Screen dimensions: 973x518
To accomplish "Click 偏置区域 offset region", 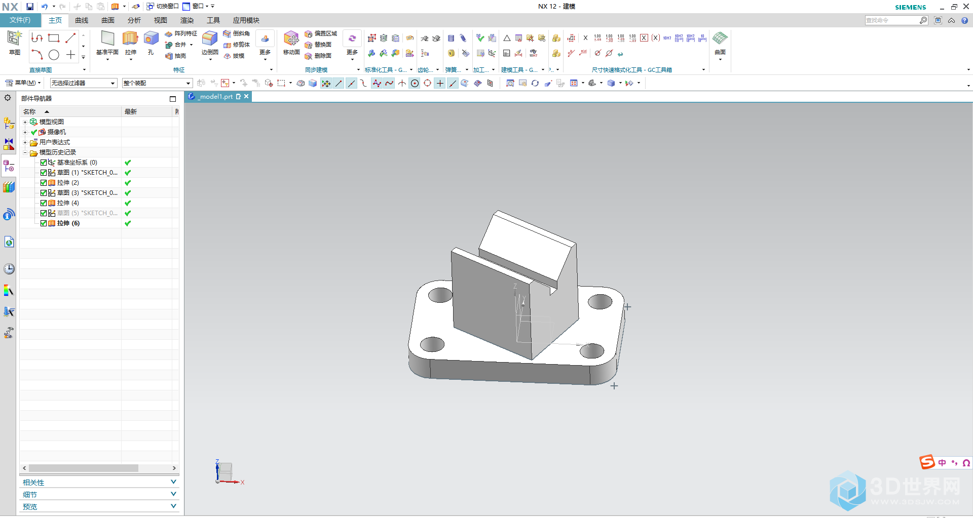I will point(321,33).
